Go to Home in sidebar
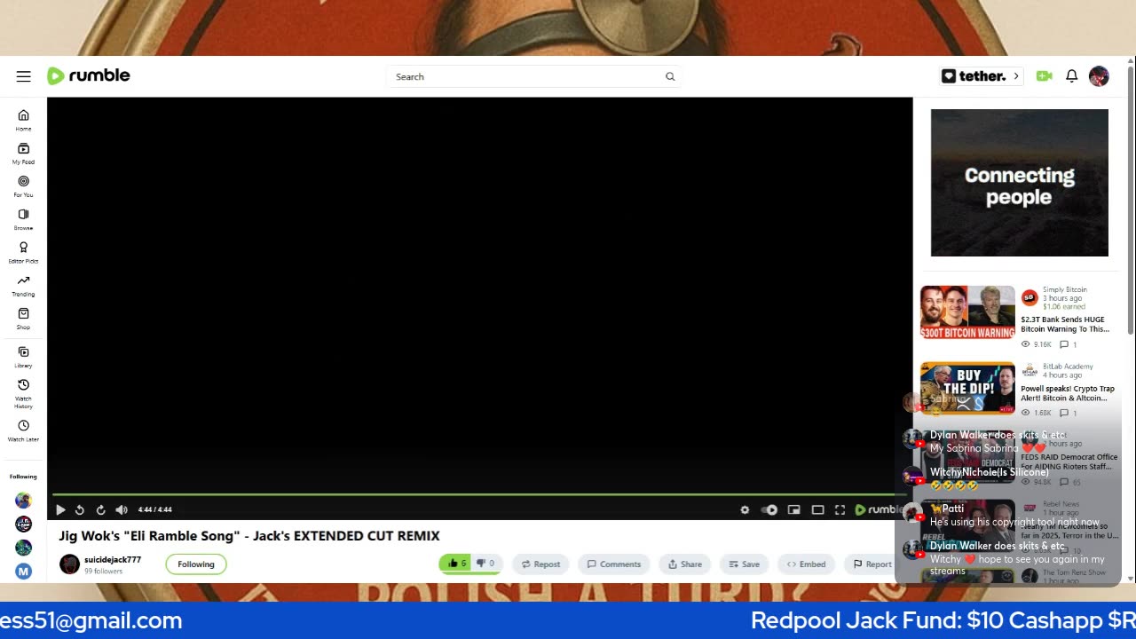 23,120
